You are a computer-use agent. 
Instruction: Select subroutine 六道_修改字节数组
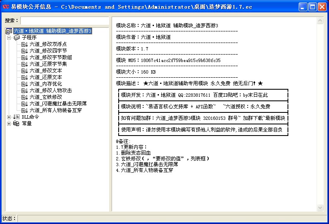[51, 57]
